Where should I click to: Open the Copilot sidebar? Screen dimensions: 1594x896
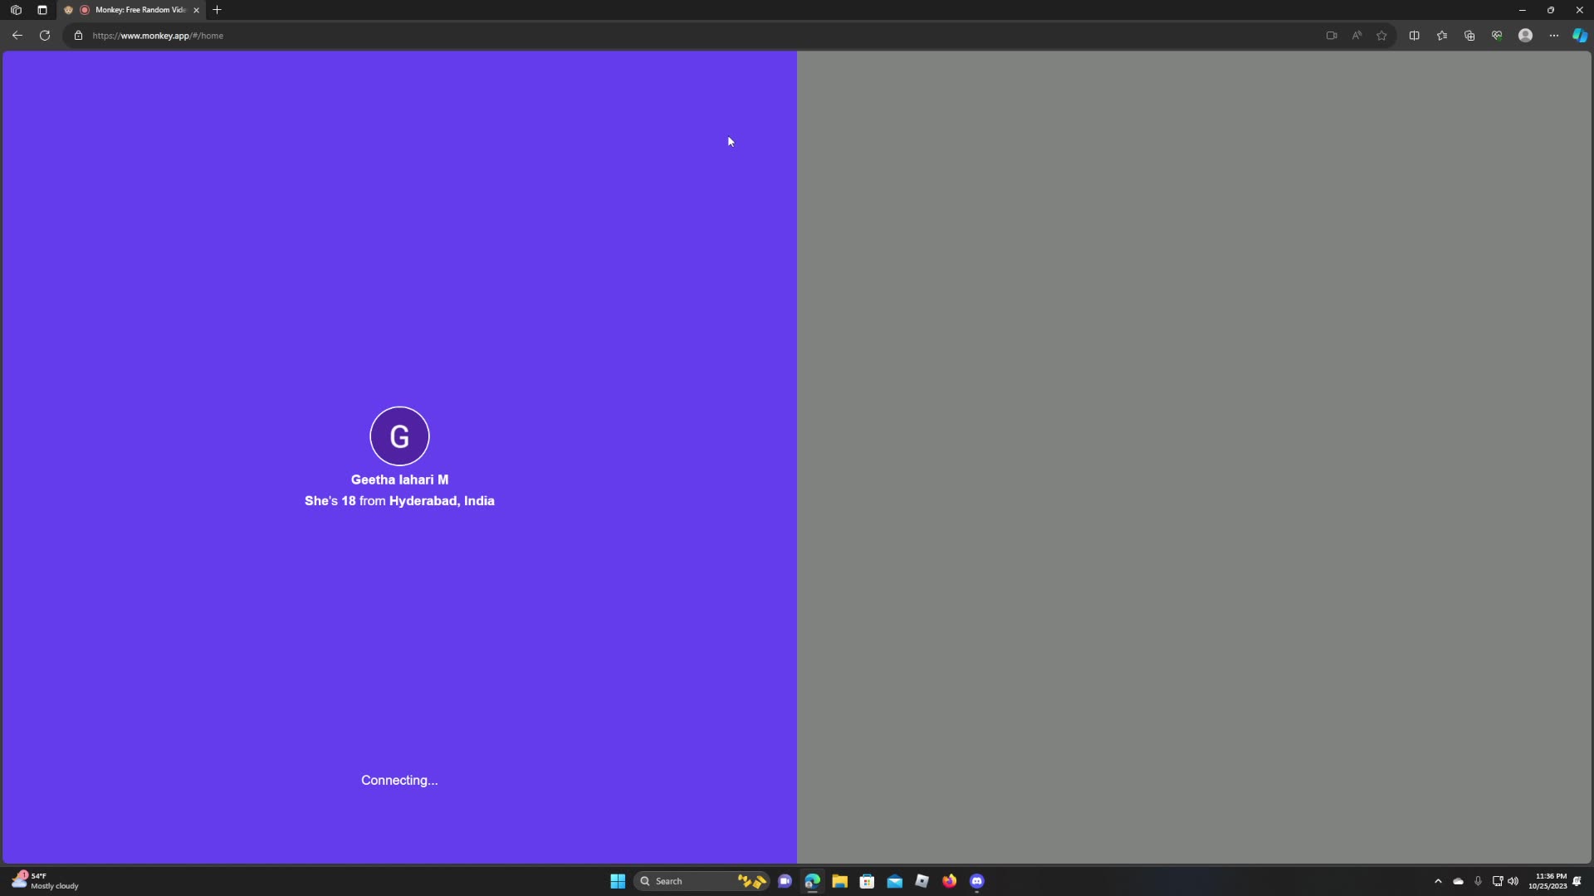coord(1579,36)
